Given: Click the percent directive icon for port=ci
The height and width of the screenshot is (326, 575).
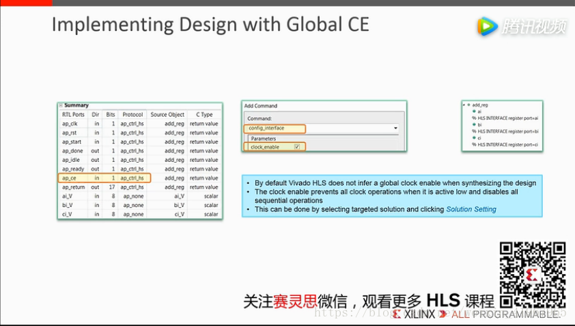Looking at the screenshot, I should pyautogui.click(x=474, y=145).
